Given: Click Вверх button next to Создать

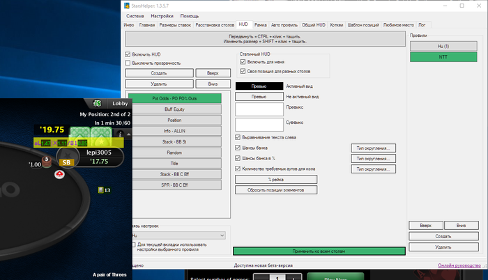Looking at the screenshot, I should 213,73.
